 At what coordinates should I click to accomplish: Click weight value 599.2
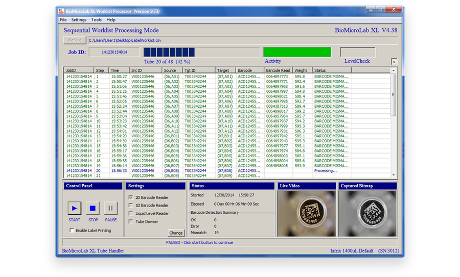coord(300,111)
